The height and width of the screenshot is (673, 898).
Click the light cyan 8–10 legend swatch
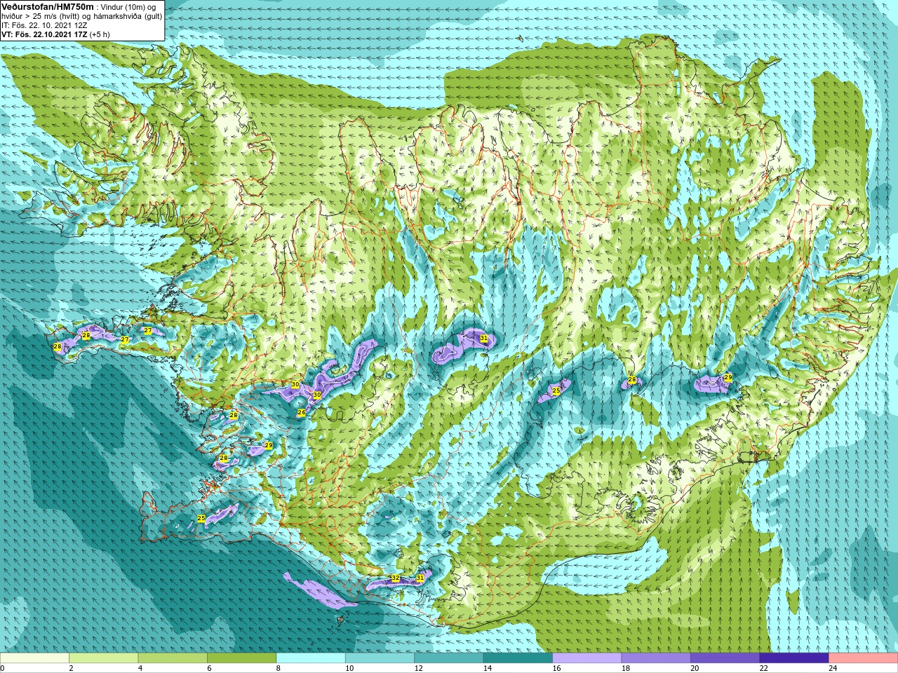(311, 658)
